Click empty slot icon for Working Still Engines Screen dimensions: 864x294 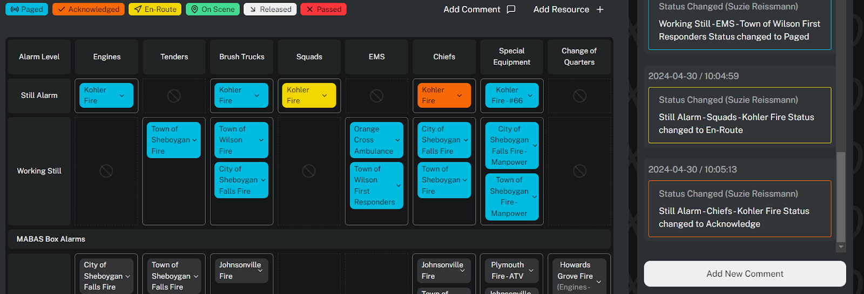106,171
